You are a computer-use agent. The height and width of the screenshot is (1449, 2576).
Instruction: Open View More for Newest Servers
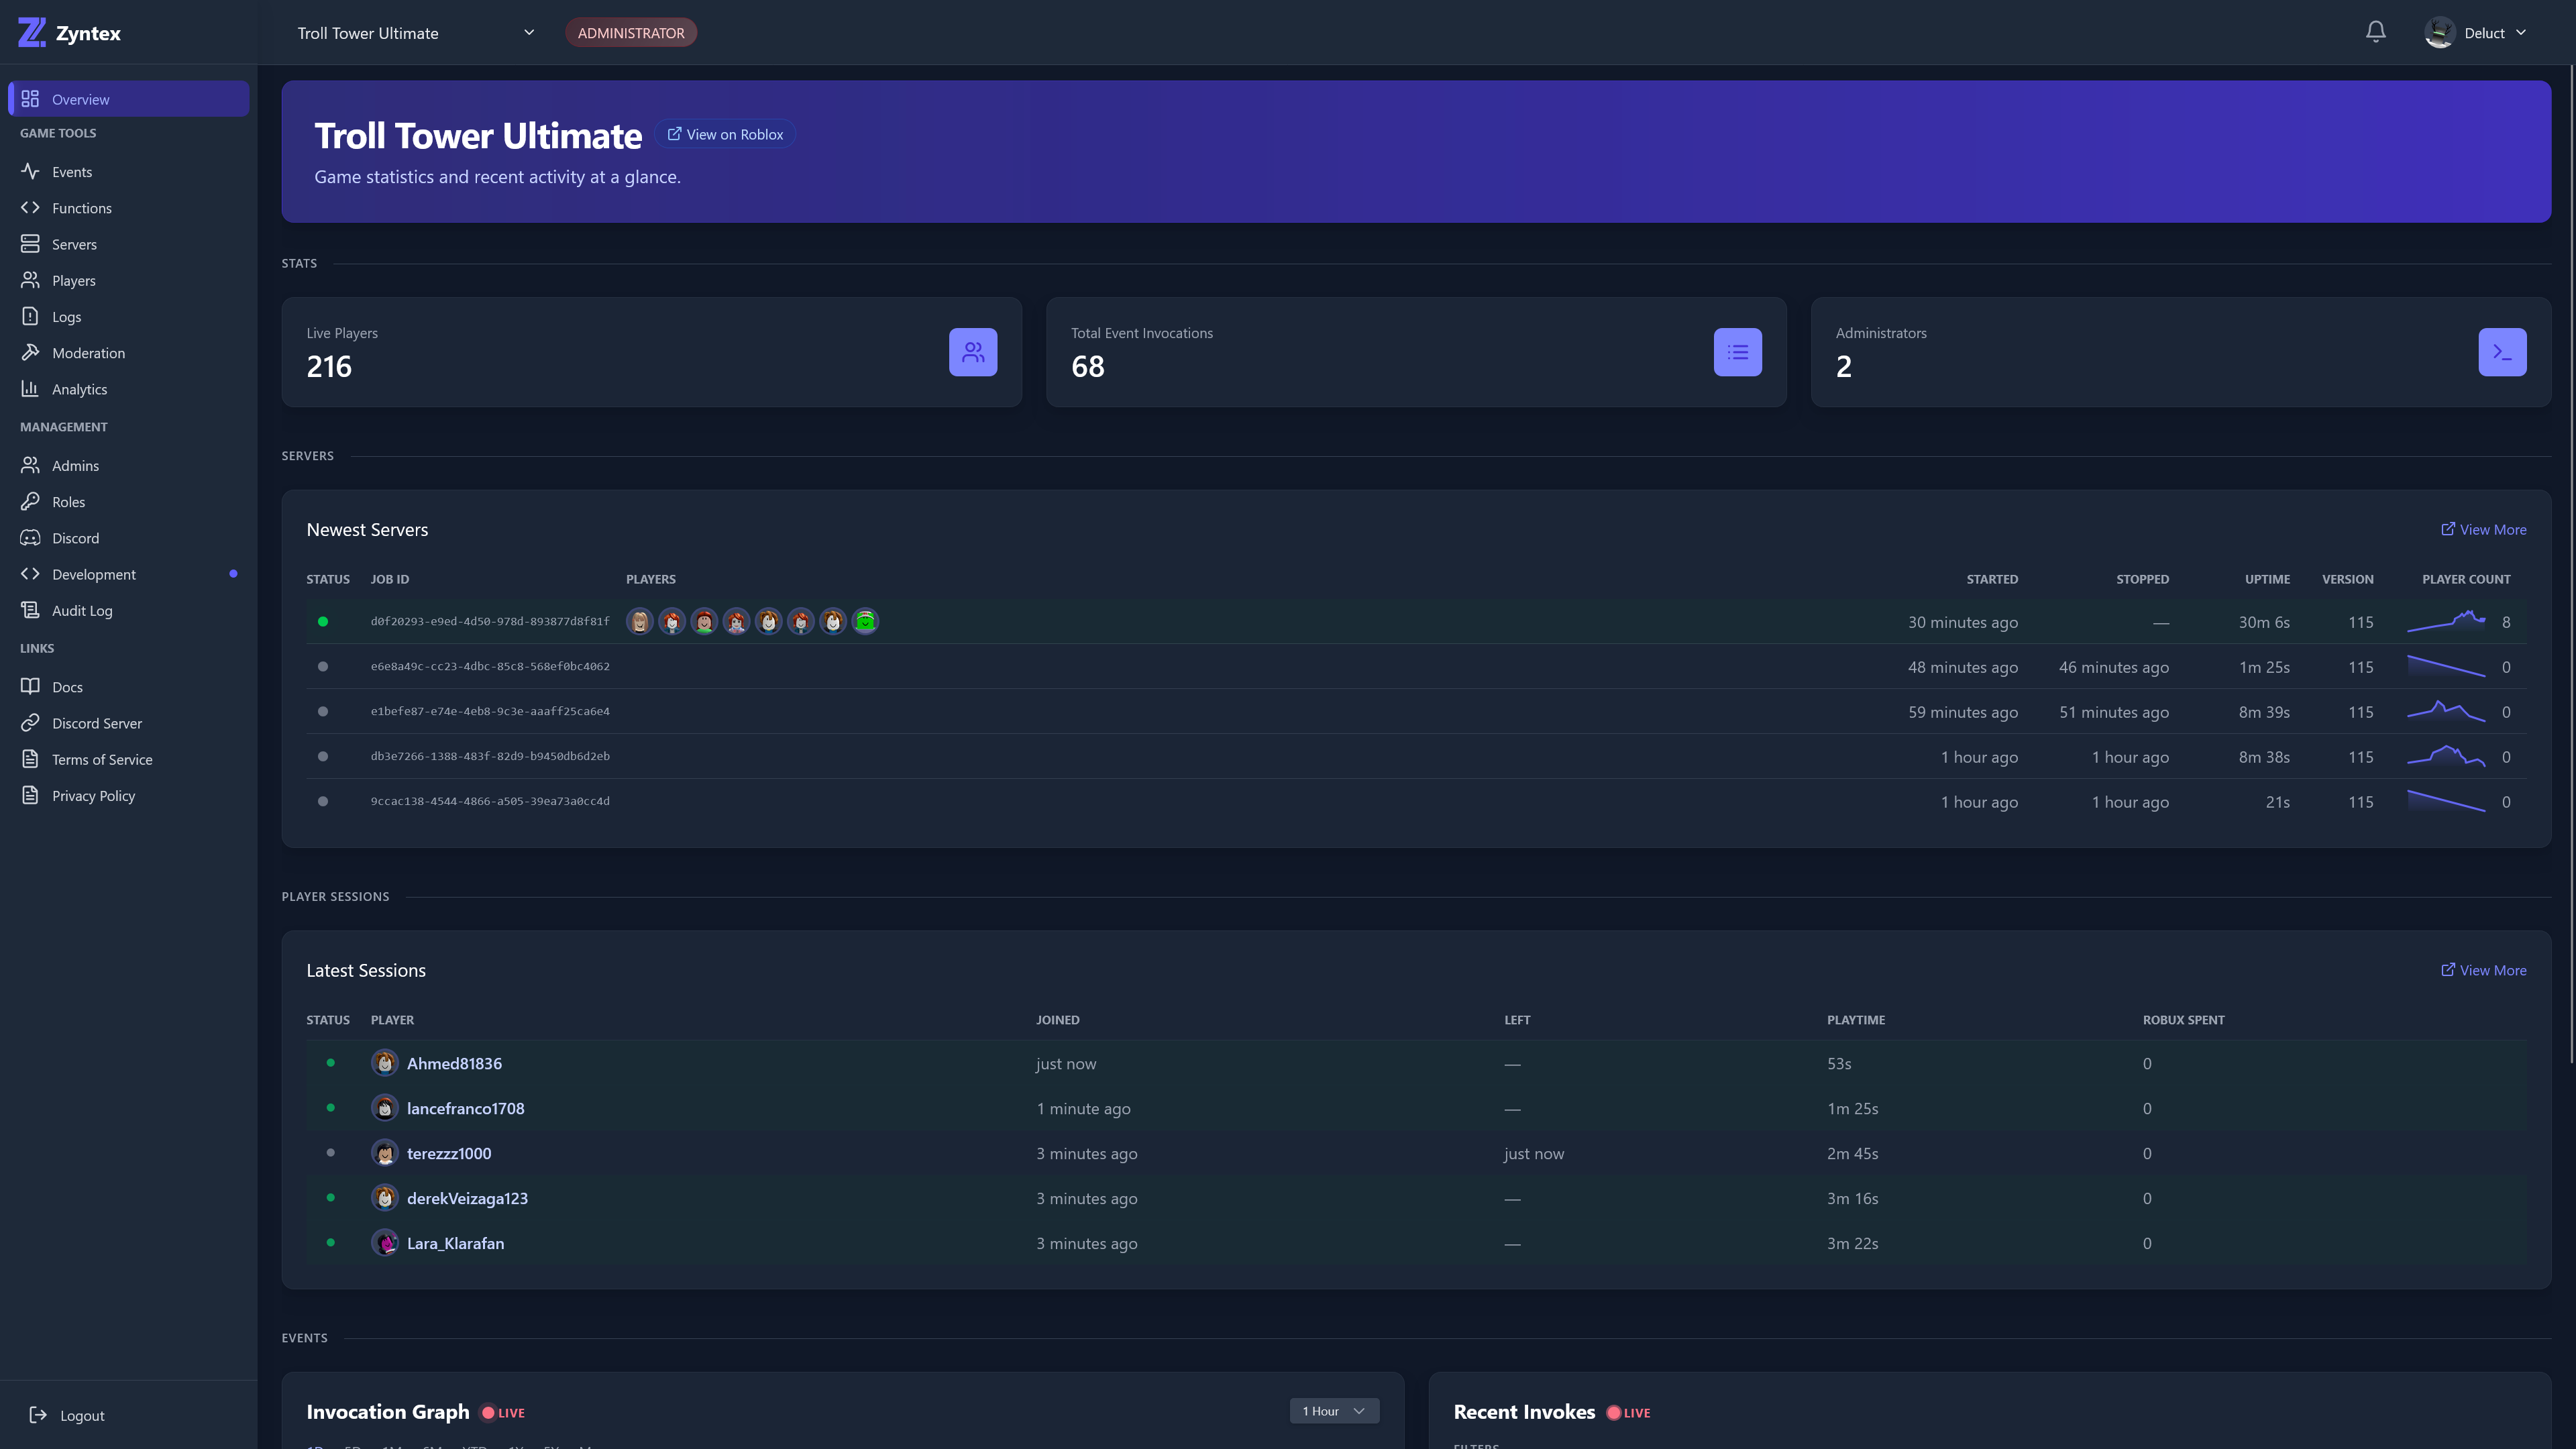[x=2483, y=529]
